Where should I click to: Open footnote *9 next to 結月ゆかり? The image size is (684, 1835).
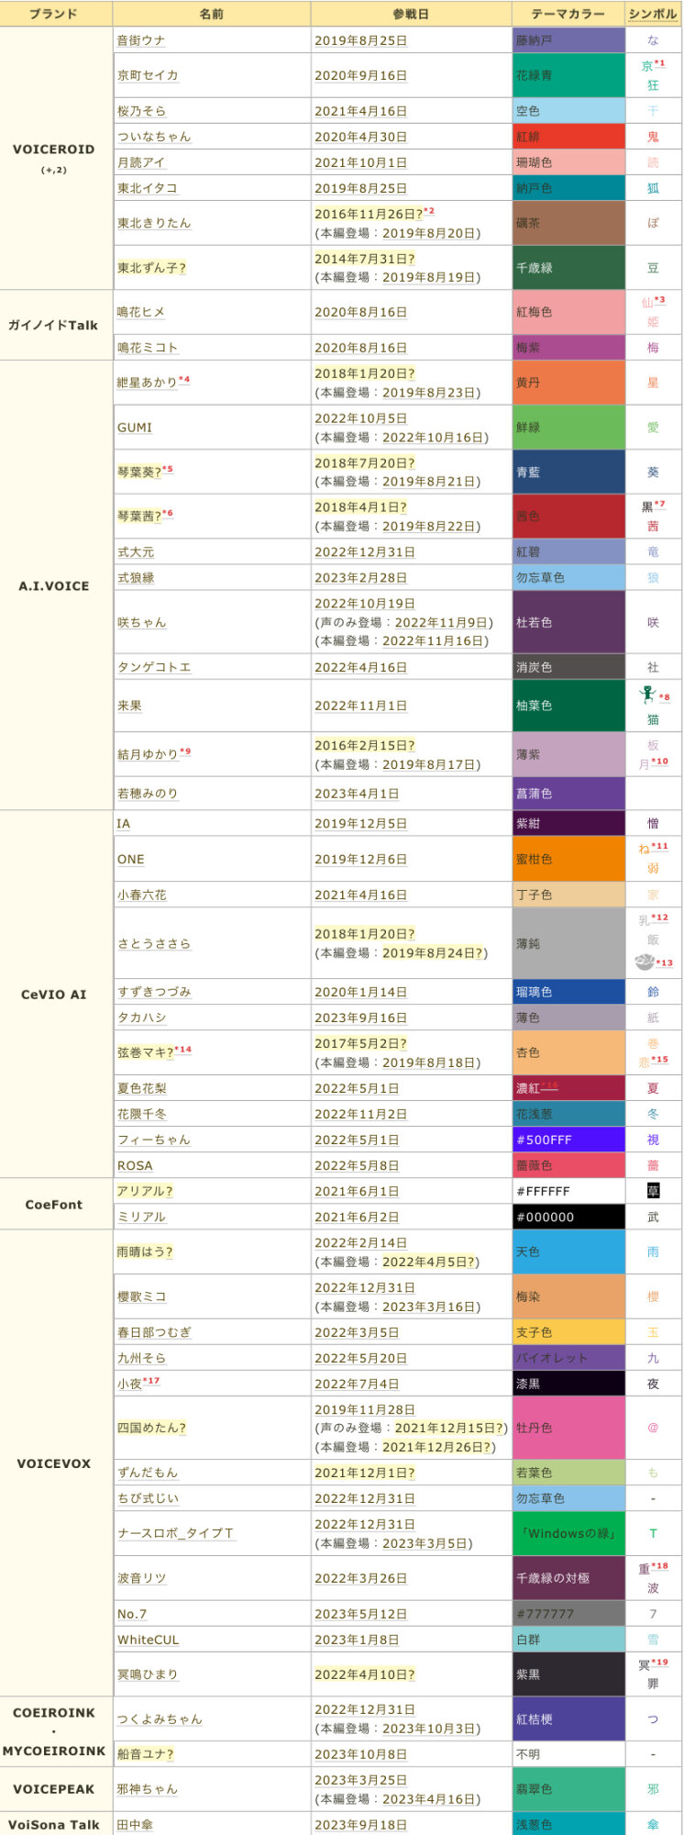(x=185, y=751)
